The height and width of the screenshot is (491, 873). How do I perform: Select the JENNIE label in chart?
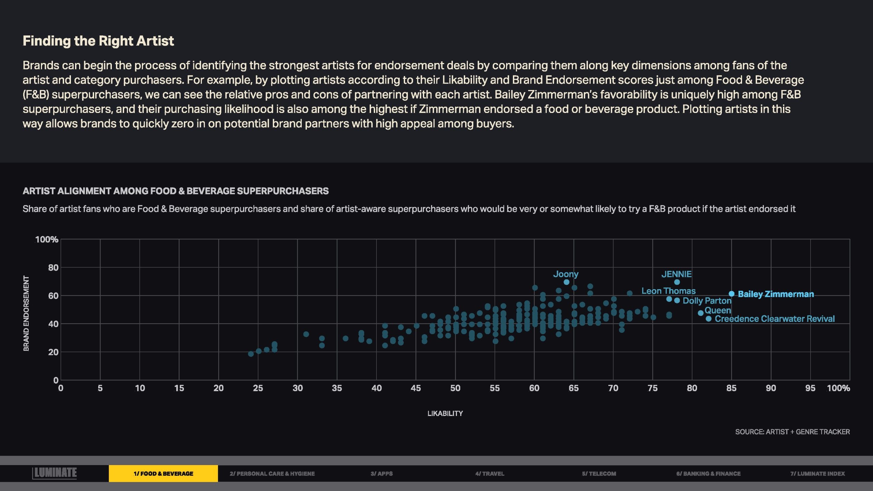677,274
